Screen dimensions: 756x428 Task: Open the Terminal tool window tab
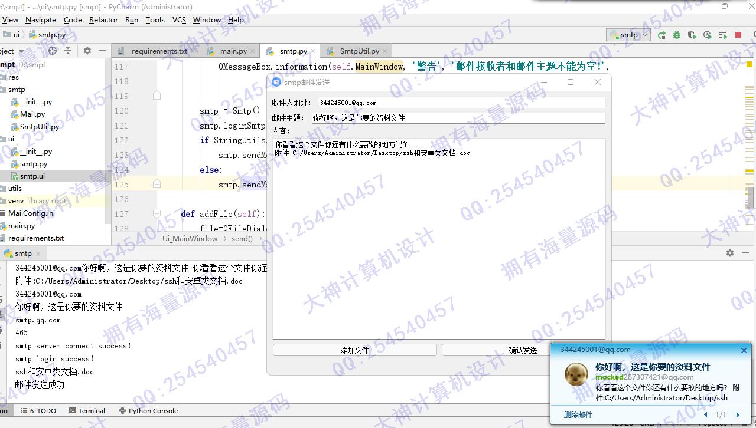[x=87, y=411]
